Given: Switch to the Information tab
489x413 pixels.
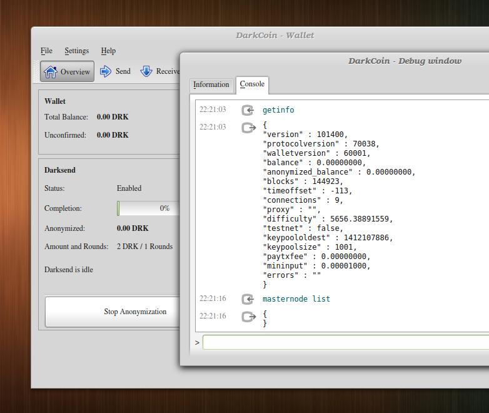Looking at the screenshot, I should coord(211,84).
